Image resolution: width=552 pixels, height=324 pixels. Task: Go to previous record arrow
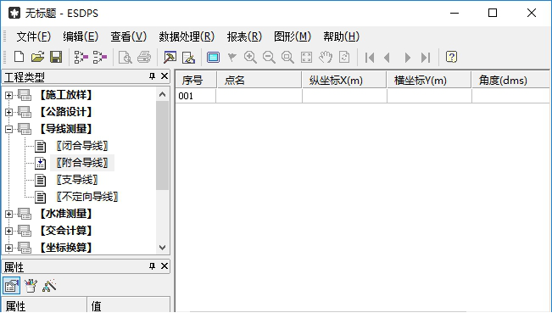[387, 58]
